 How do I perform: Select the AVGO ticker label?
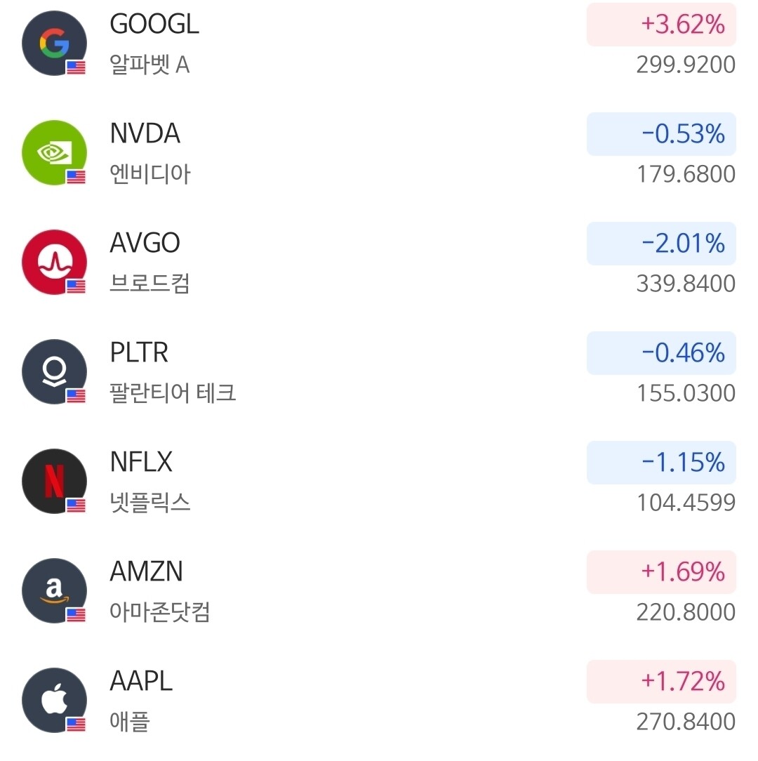pos(145,244)
